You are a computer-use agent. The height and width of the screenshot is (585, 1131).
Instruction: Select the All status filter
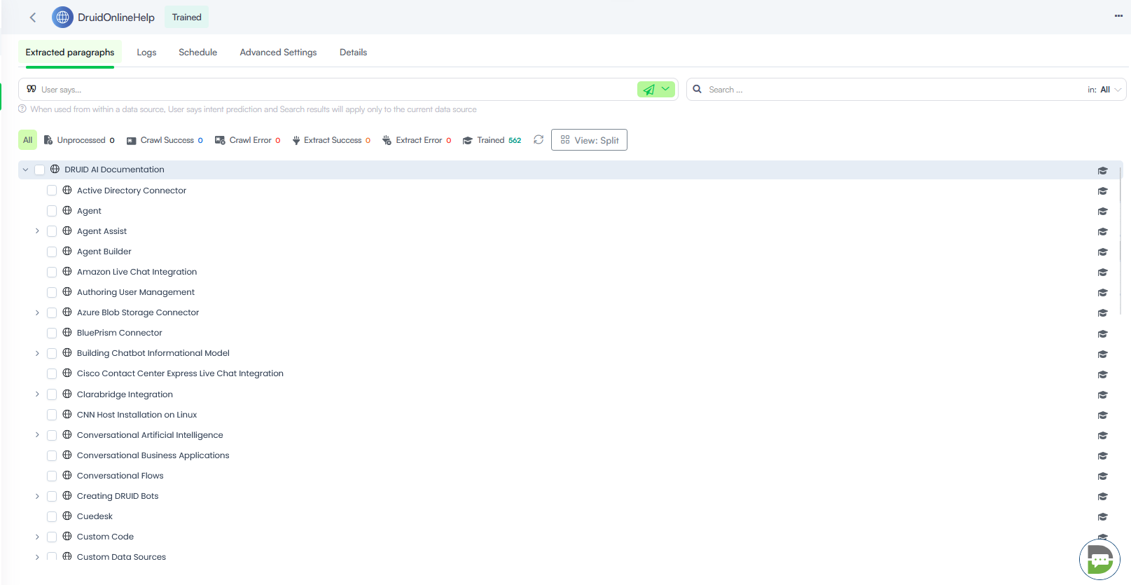(28, 140)
